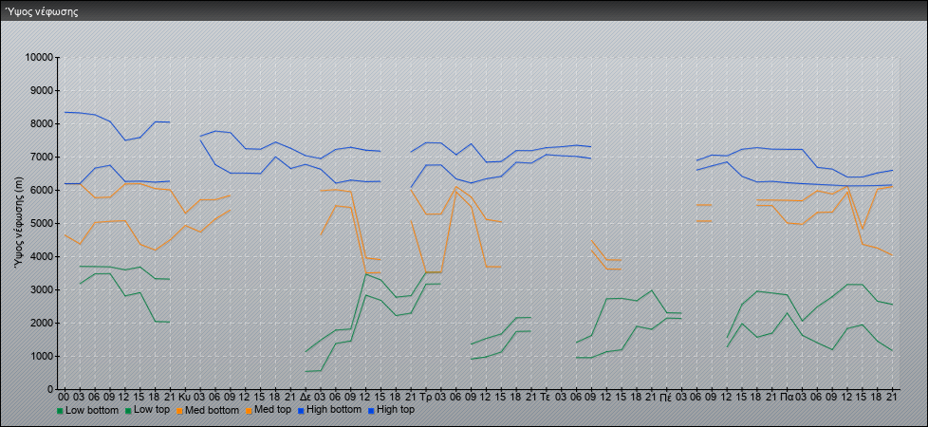Select the 'Med bottom' legend label
The height and width of the screenshot is (427, 928).
pos(213,410)
